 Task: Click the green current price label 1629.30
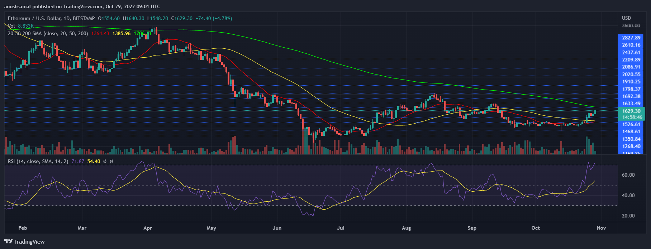[632, 111]
